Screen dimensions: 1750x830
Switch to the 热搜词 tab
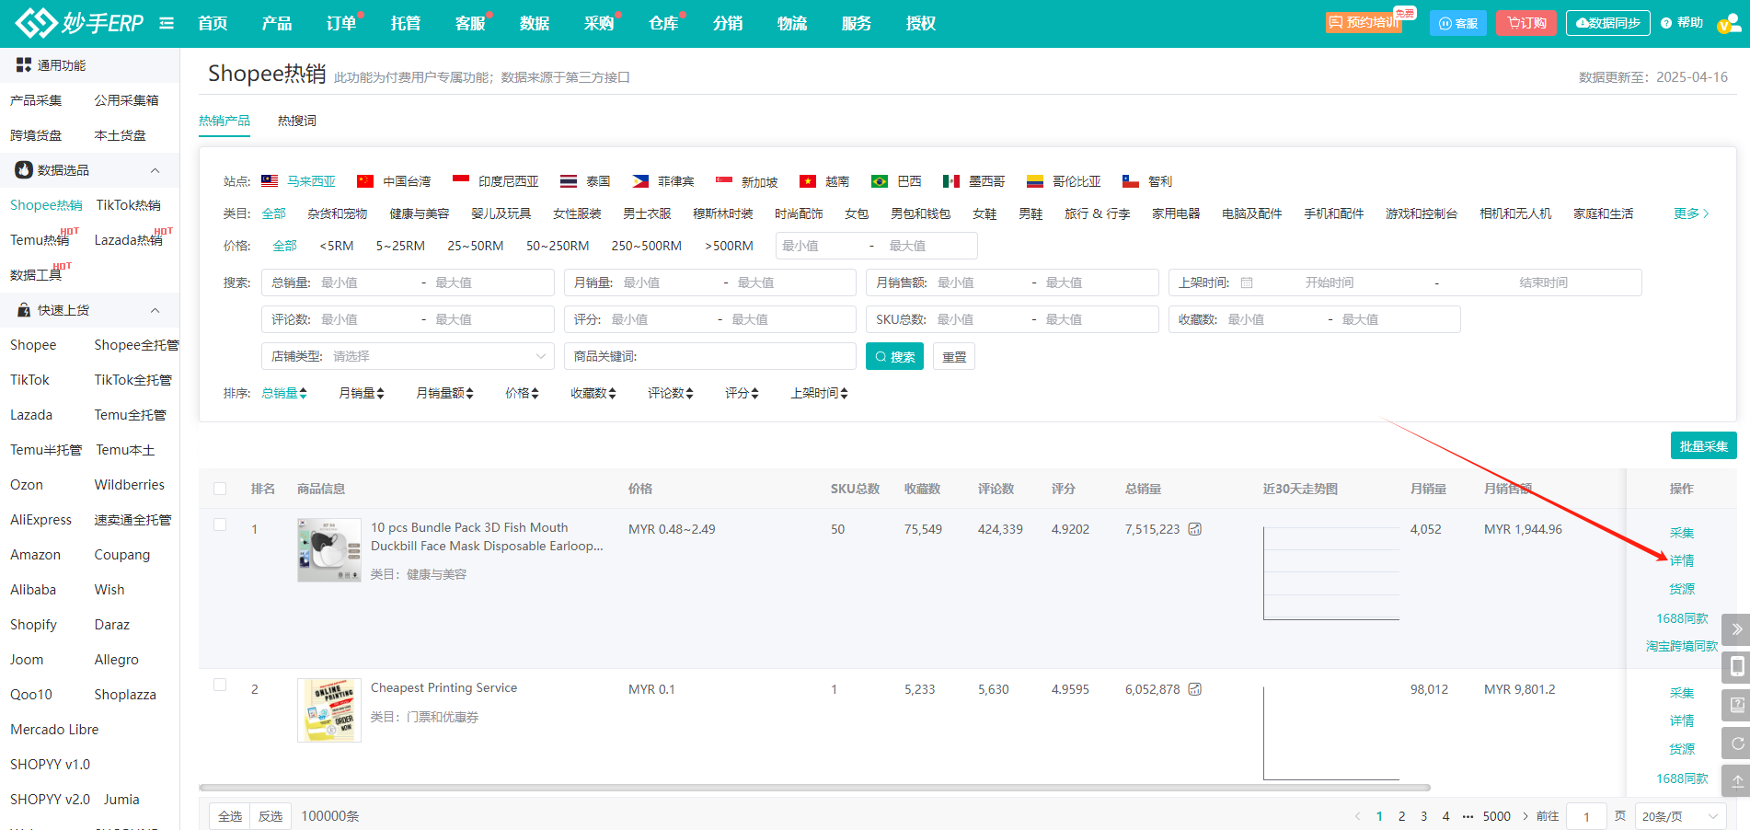297,121
